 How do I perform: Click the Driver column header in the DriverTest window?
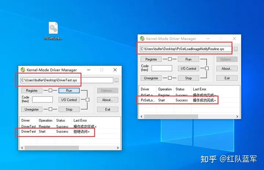[28, 120]
